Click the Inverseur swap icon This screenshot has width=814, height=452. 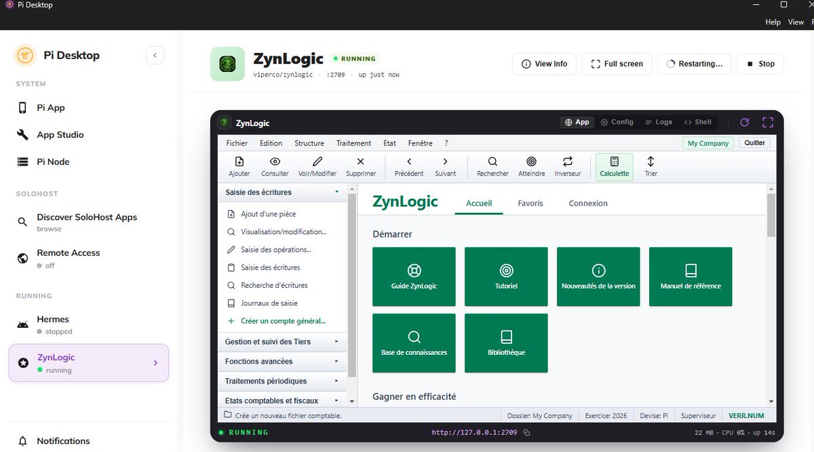click(x=568, y=162)
